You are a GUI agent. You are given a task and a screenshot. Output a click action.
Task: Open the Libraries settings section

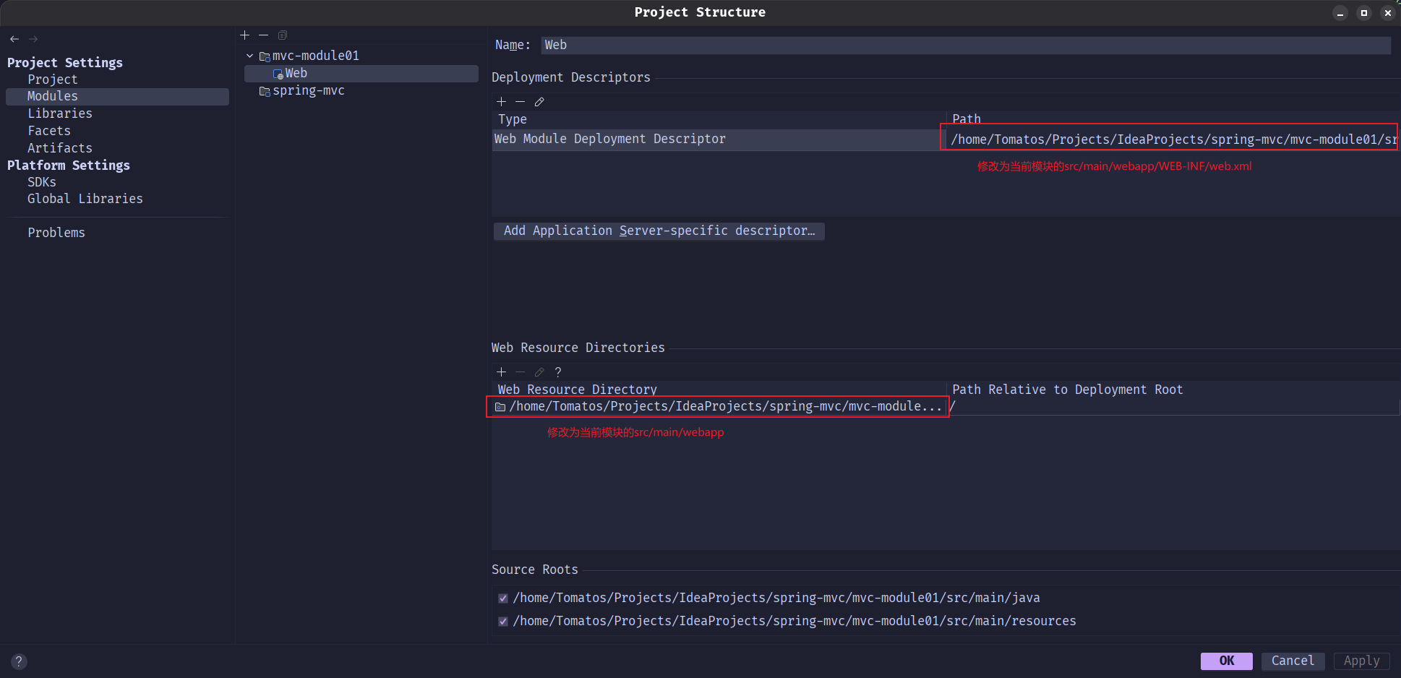(x=60, y=113)
